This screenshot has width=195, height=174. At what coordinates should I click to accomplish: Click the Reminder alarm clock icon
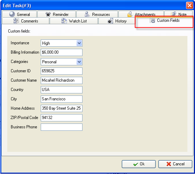tap(48, 14)
